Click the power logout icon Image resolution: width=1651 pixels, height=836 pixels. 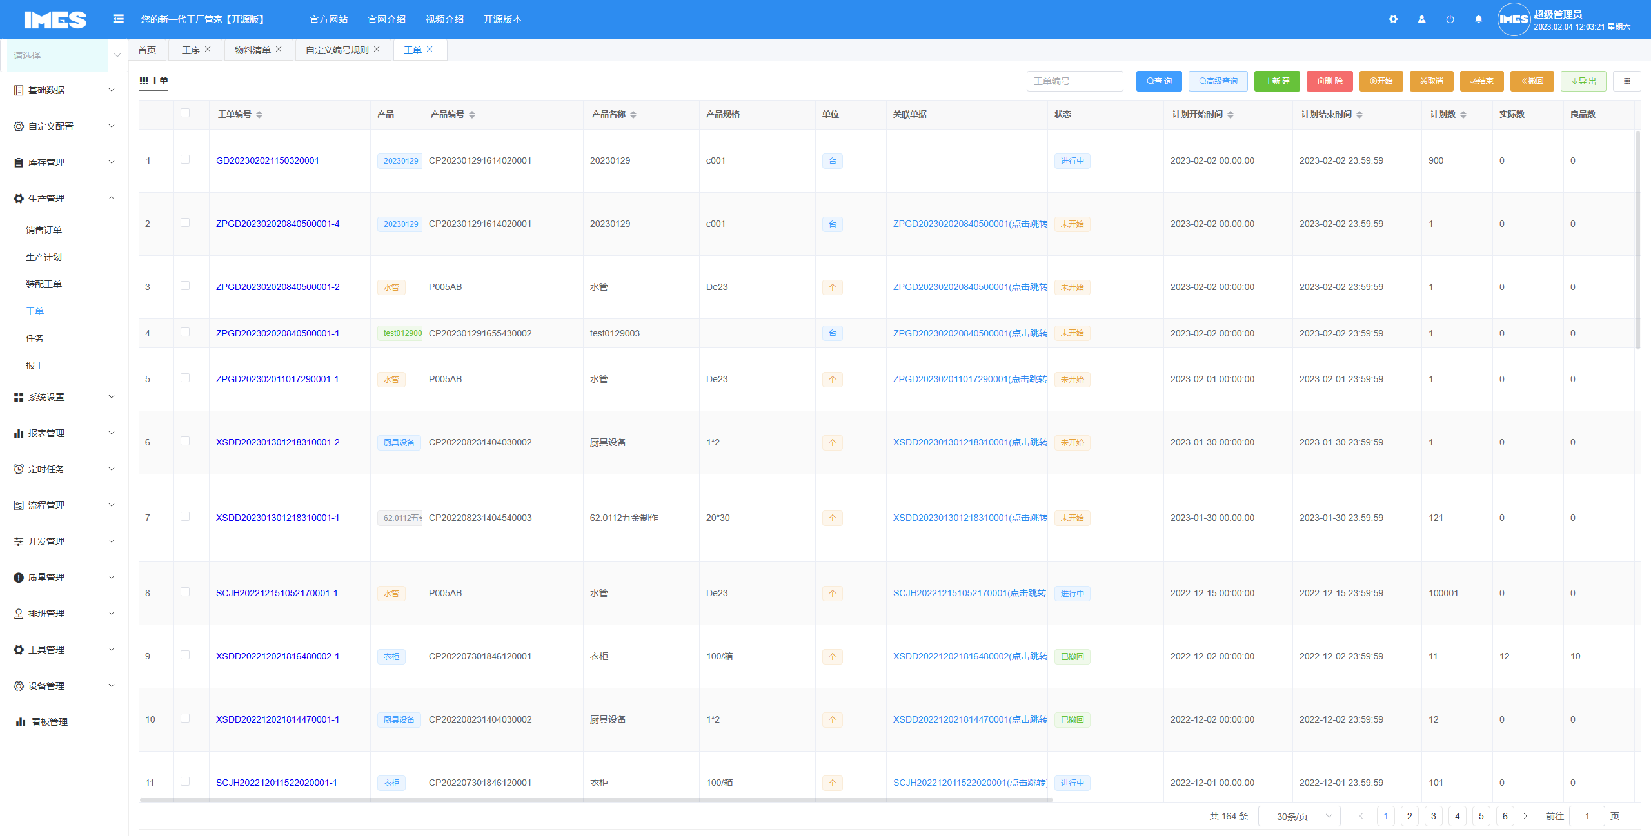[x=1450, y=19]
